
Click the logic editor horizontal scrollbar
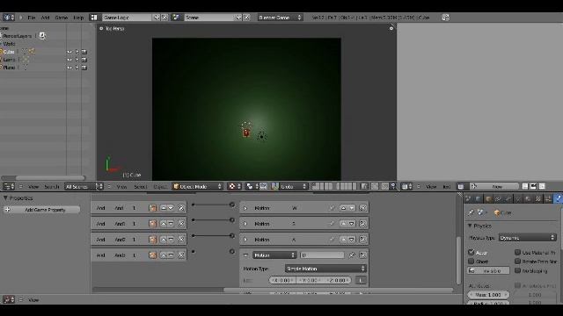(338, 290)
